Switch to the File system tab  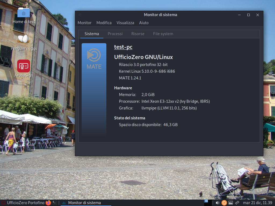pyautogui.click(x=163, y=34)
